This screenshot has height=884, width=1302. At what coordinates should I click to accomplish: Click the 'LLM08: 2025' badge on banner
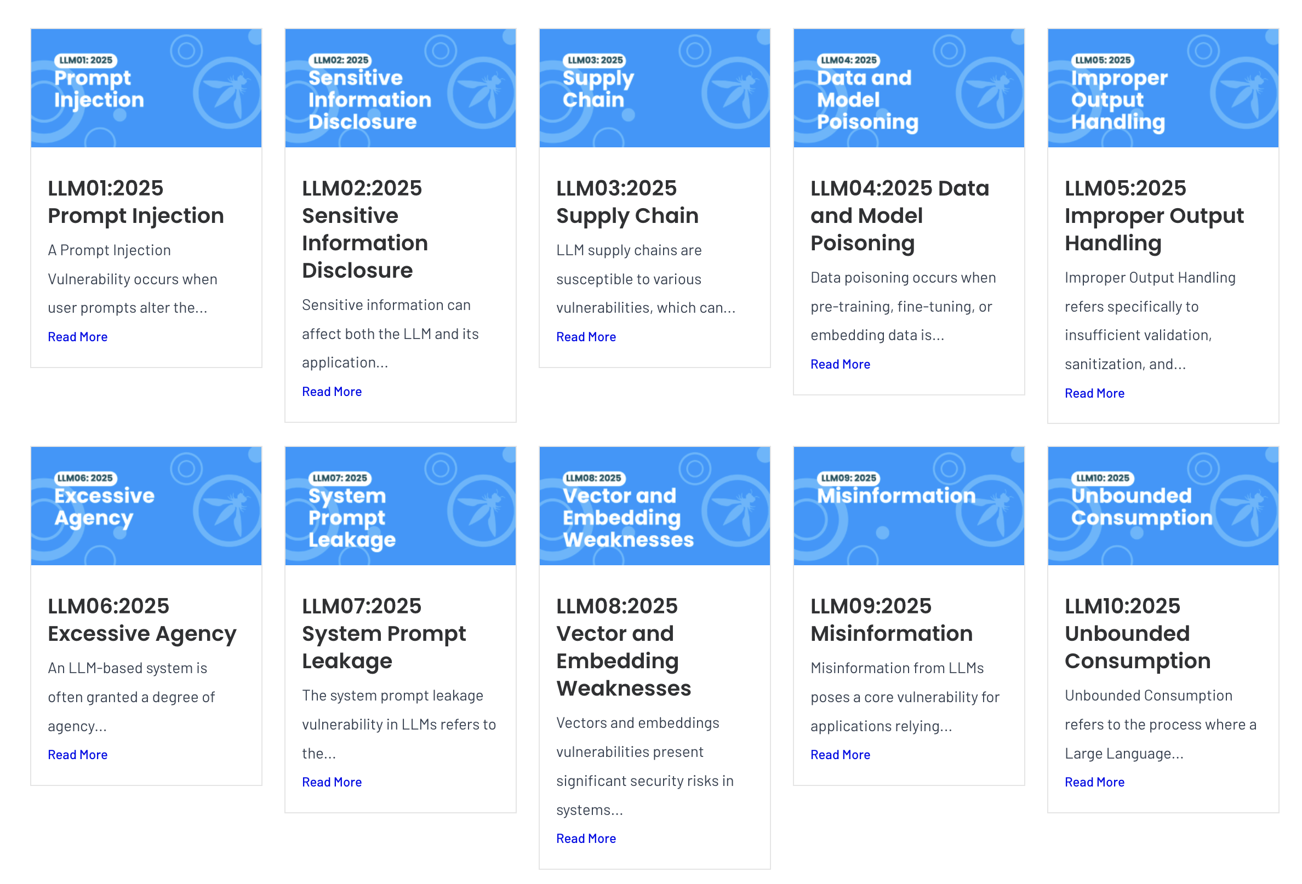pyautogui.click(x=595, y=478)
